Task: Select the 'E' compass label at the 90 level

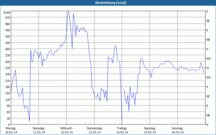Action: 207,106
